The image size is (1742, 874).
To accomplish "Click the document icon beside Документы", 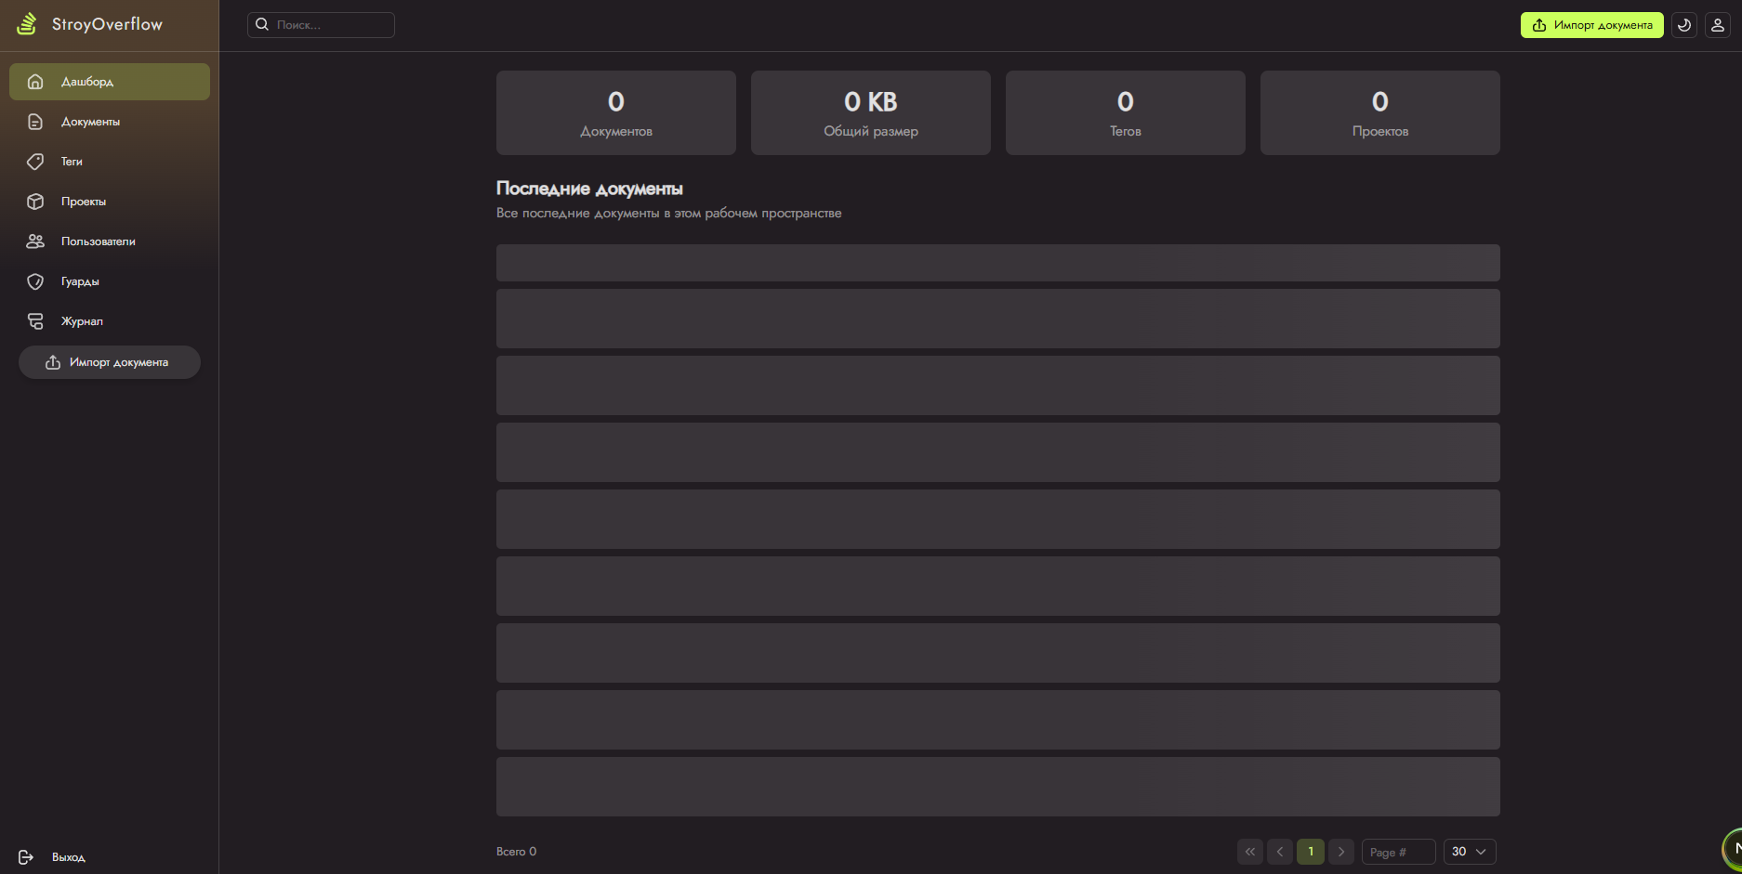I will point(35,122).
